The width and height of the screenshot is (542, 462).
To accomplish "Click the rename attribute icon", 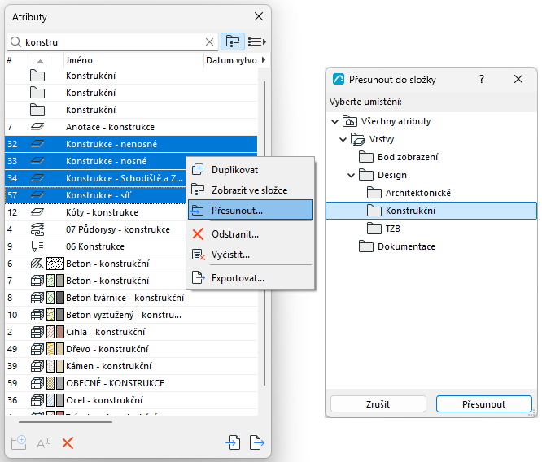I will [43, 442].
